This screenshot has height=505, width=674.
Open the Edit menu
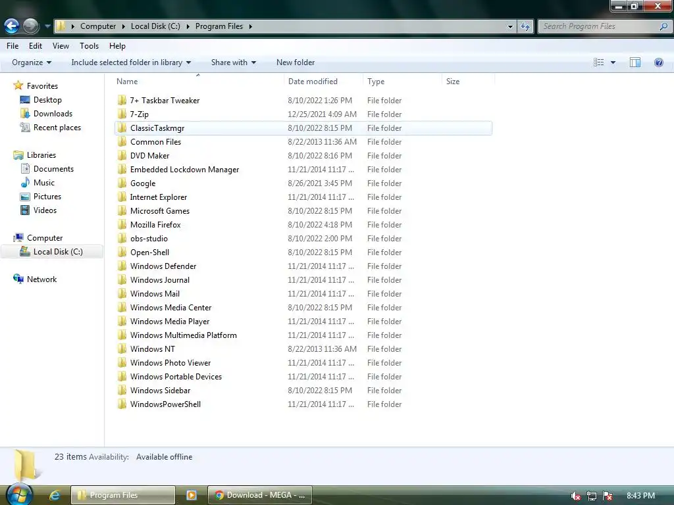click(36, 46)
